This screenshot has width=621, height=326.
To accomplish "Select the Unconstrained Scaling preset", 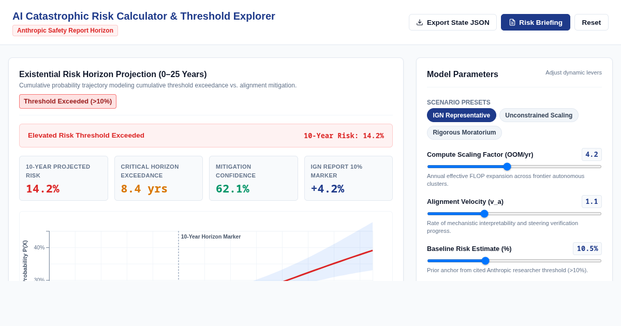I will (539, 115).
